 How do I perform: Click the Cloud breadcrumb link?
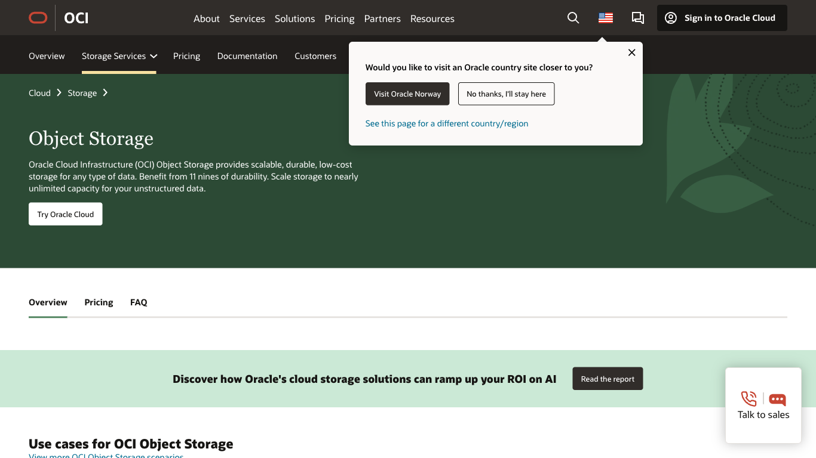39,93
